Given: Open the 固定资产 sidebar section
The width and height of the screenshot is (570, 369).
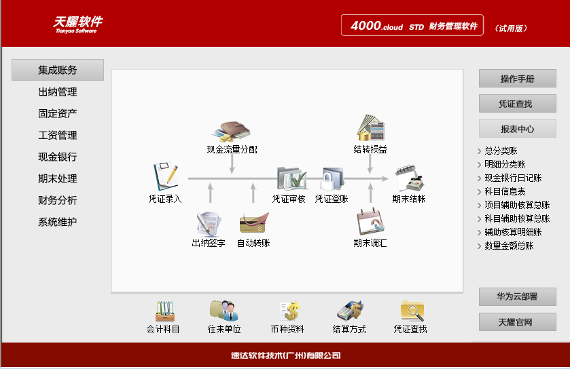Looking at the screenshot, I should (x=58, y=113).
